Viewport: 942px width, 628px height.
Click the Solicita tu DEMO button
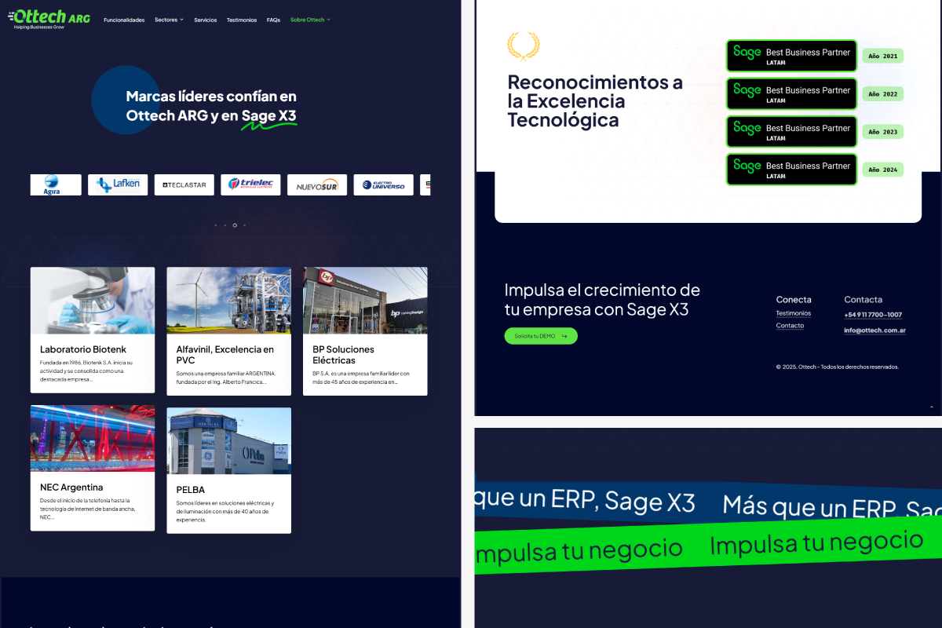pyautogui.click(x=540, y=336)
